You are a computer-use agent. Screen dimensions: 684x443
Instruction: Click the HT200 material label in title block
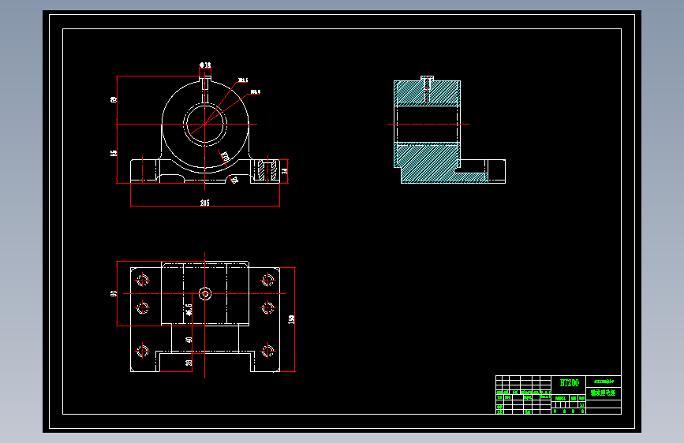point(570,383)
